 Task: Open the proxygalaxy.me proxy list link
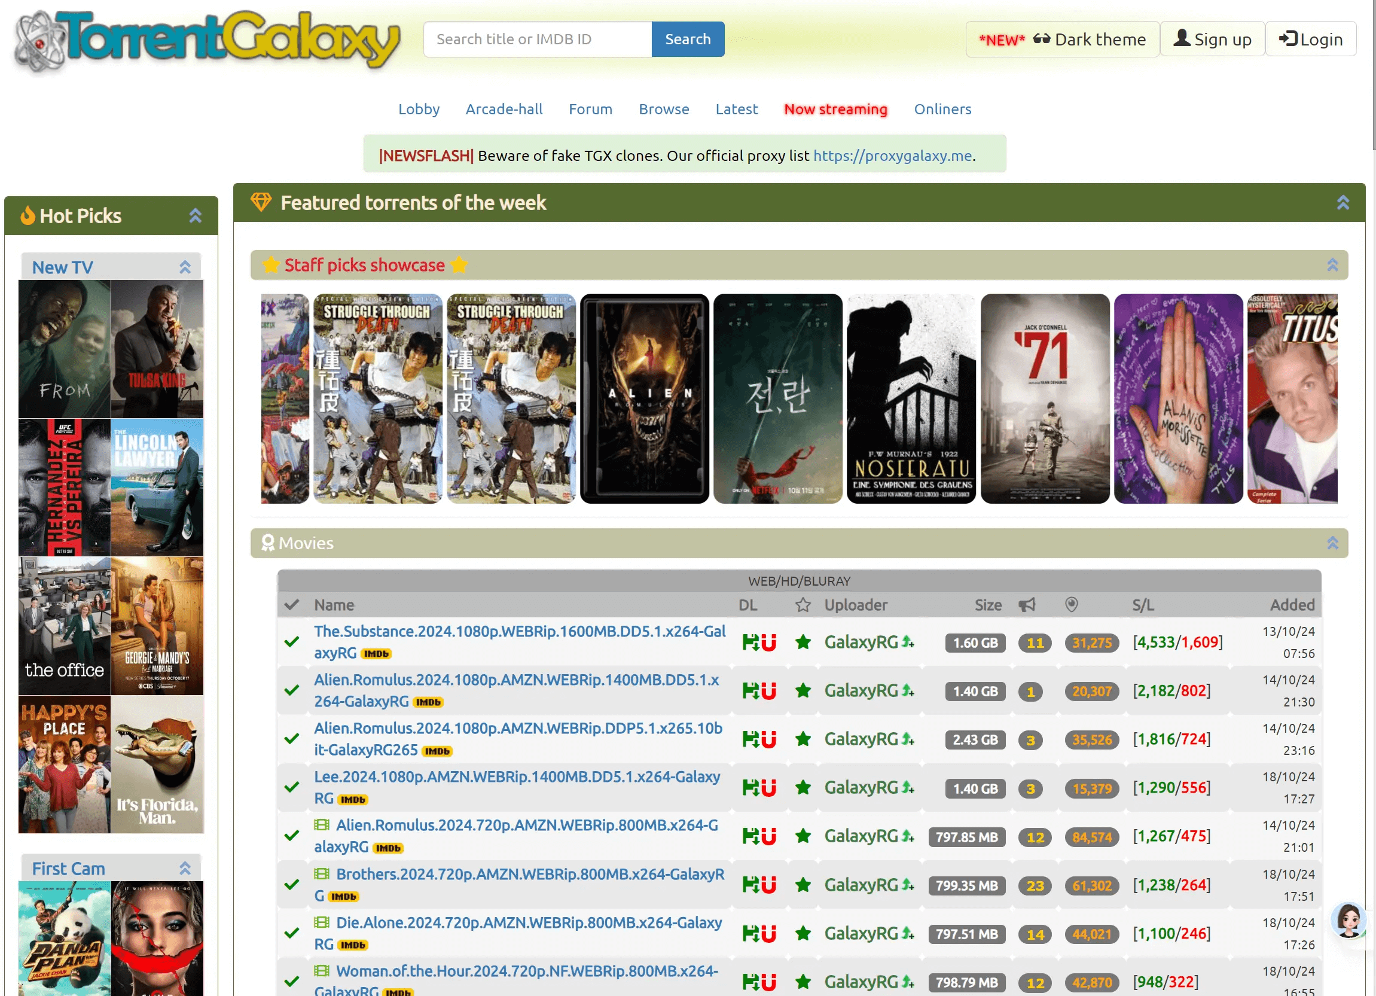(893, 156)
